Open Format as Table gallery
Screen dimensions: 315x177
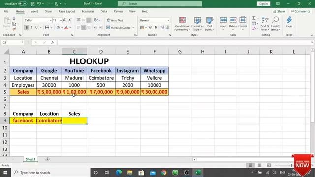197,24
